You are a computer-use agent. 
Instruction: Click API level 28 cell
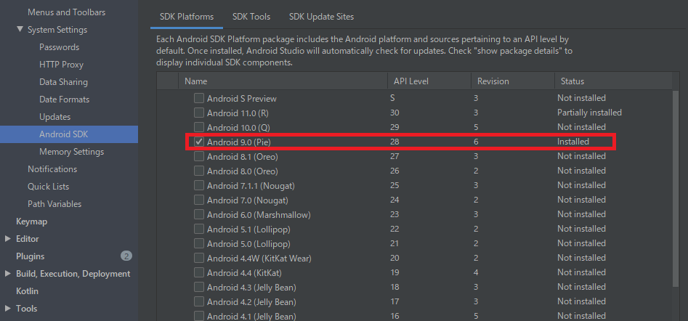tap(394, 142)
